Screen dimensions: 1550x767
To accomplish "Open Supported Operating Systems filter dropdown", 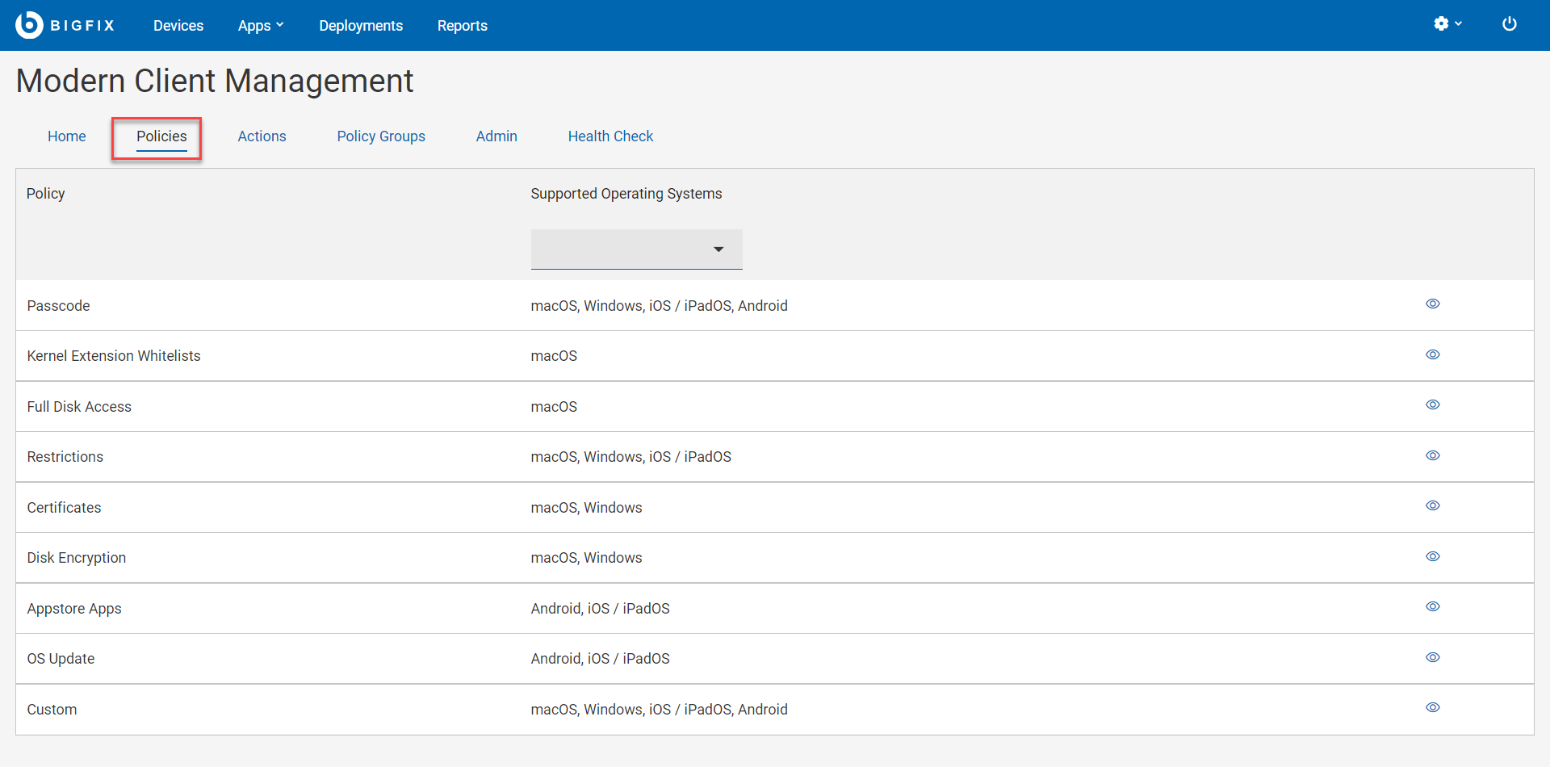I will coord(636,249).
